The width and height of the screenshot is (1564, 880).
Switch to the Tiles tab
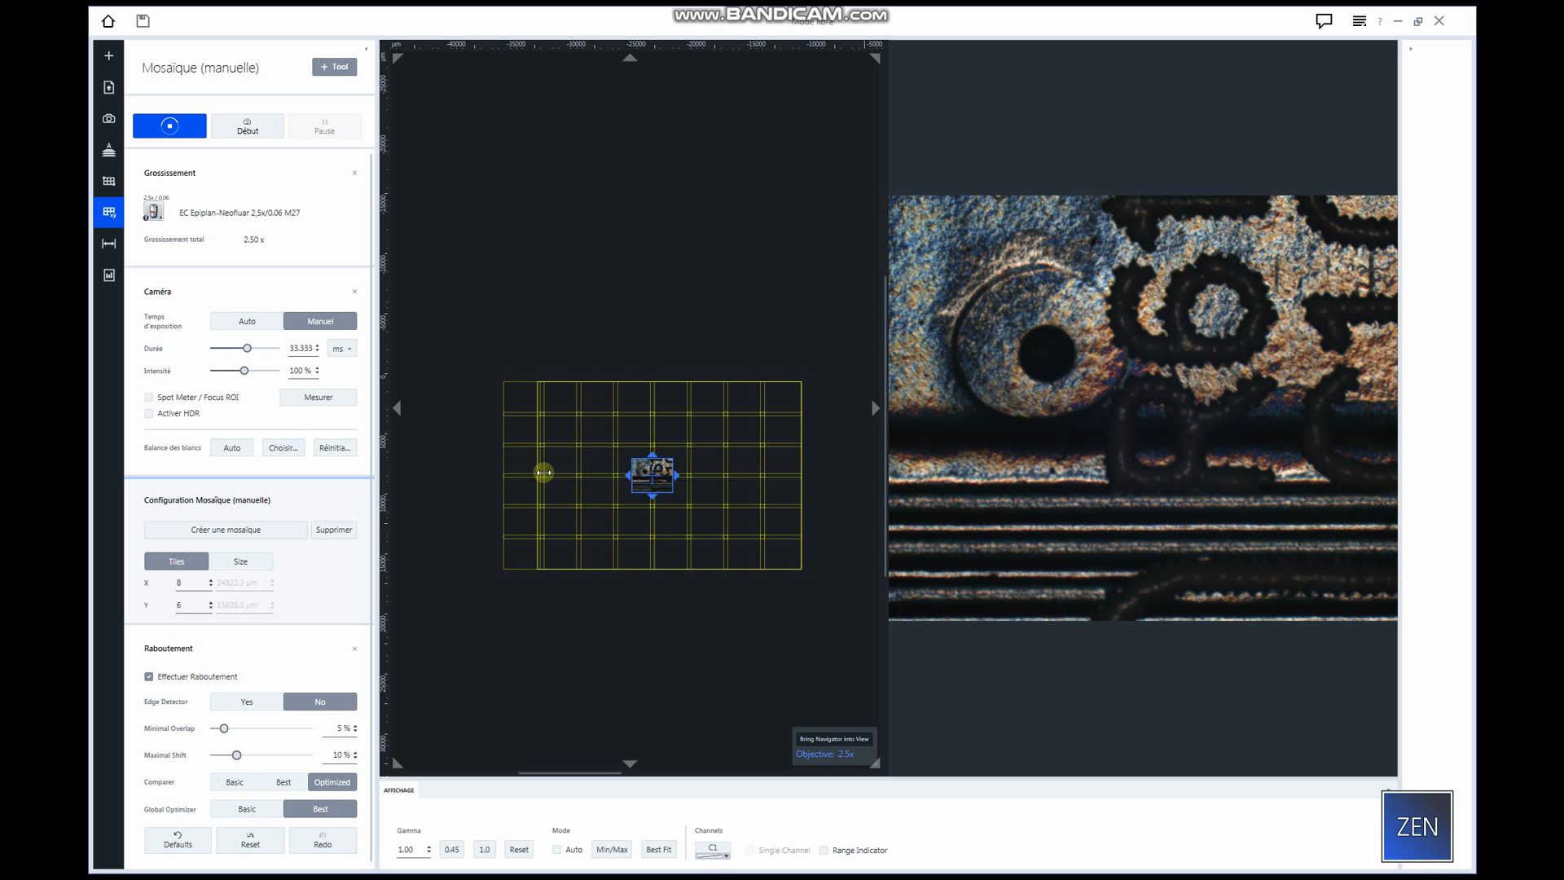176,561
